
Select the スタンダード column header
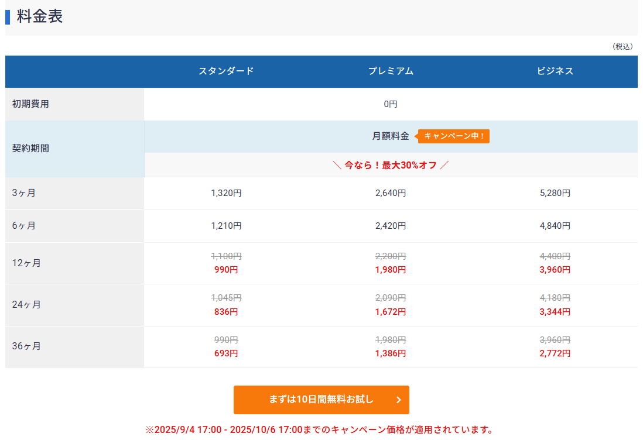226,71
